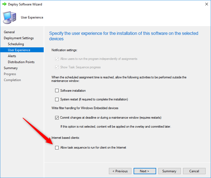Toggle Allow users to run program independently checkbox
Screen dimensions: 211x178
(57, 59)
